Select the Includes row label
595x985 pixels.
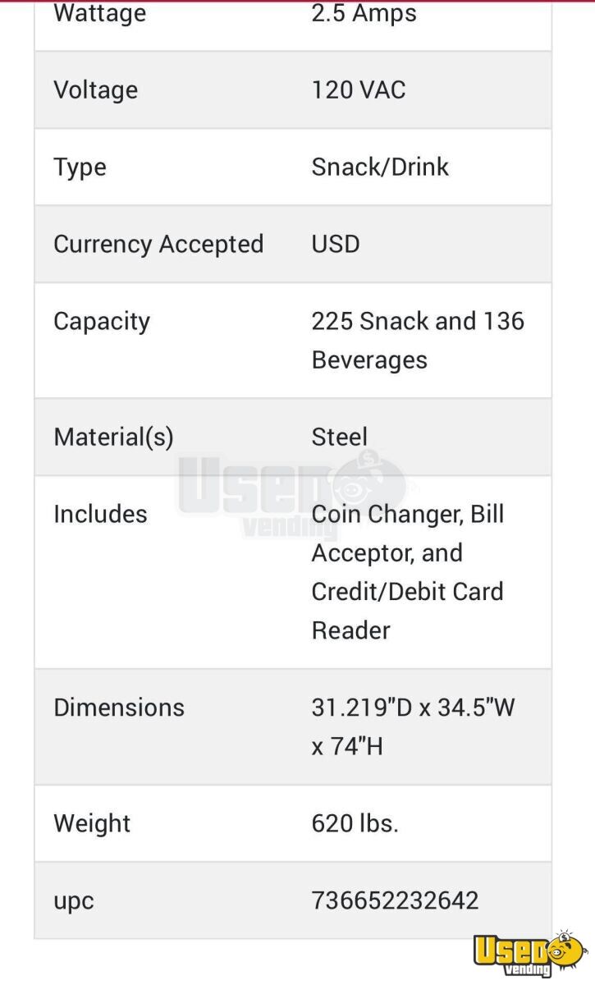[x=100, y=514]
